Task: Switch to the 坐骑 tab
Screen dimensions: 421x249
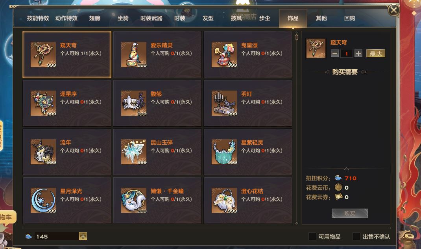Action: coord(123,18)
